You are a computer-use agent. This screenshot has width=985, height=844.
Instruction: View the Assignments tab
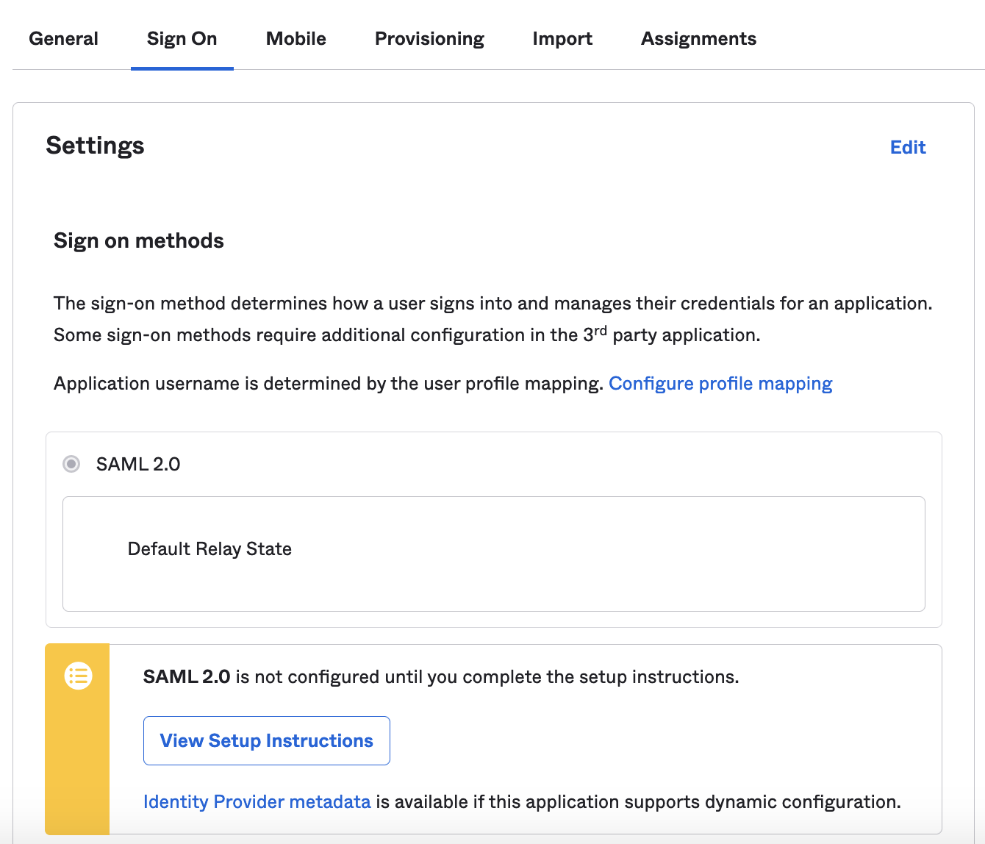(698, 39)
